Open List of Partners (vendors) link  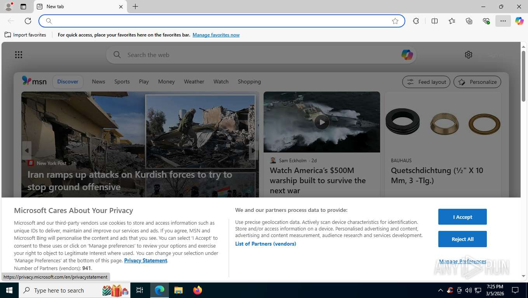pos(266,244)
